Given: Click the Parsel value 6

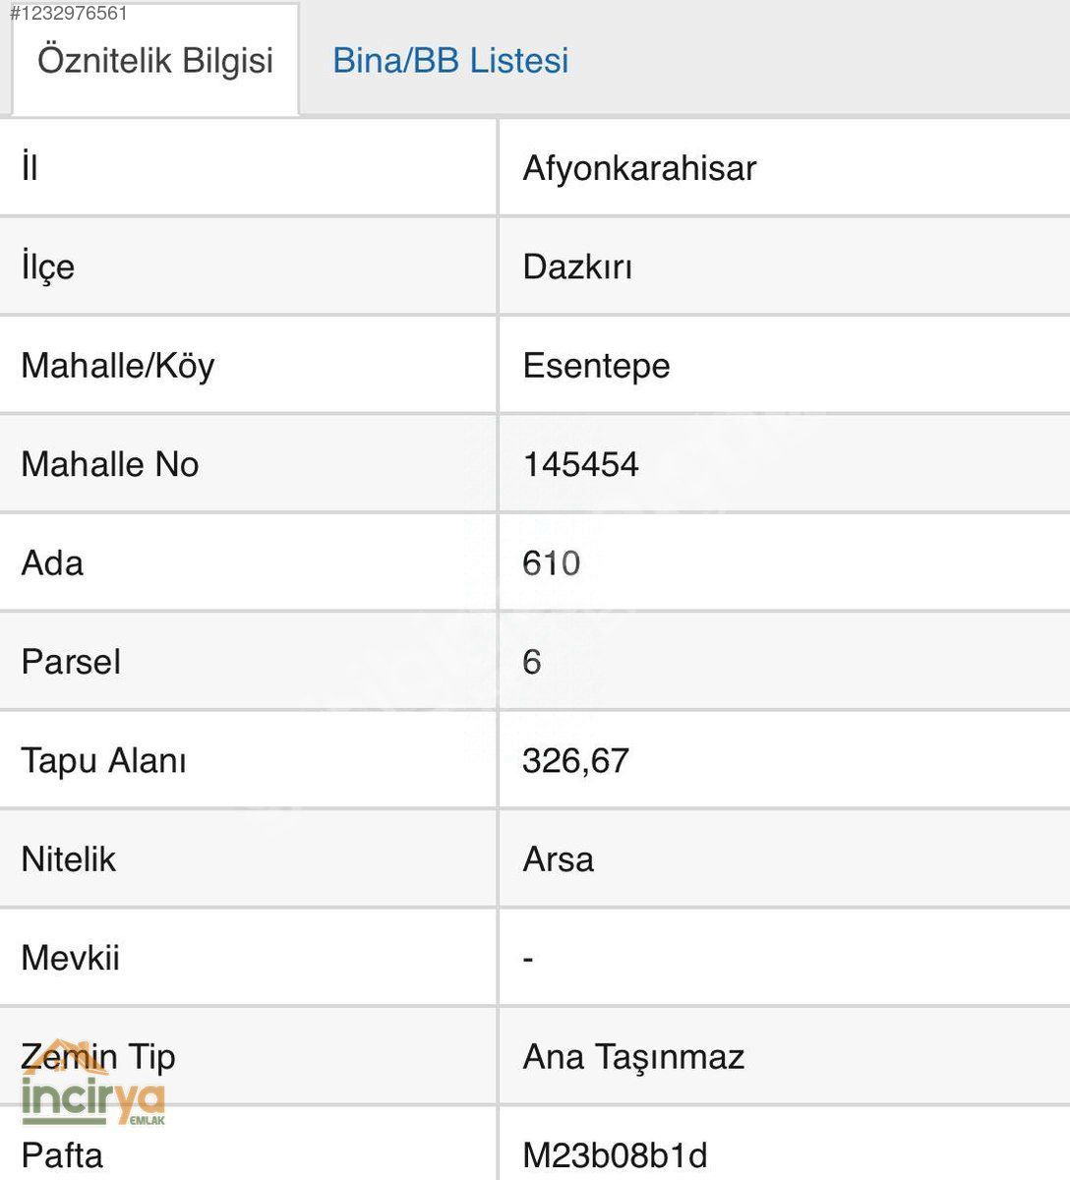Looking at the screenshot, I should 532,662.
